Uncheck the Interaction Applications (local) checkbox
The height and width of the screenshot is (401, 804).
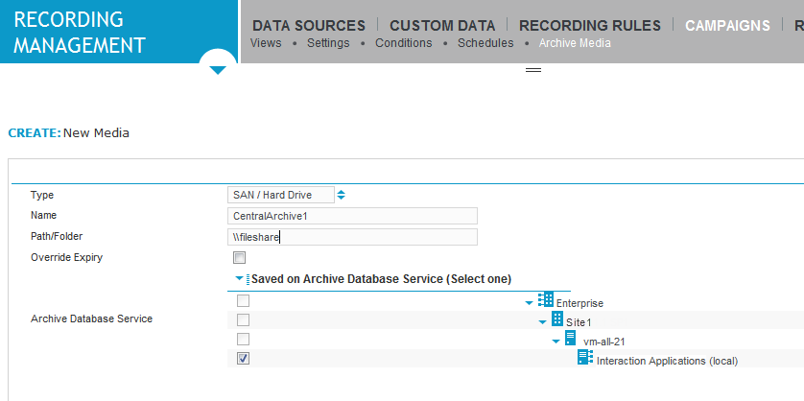point(243,358)
